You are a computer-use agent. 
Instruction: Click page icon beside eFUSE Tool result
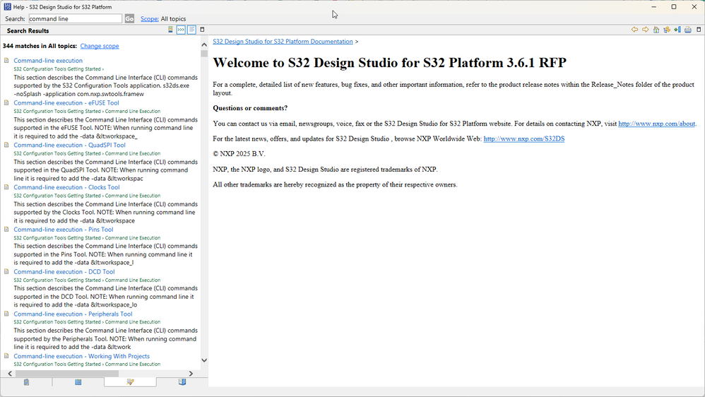coord(6,102)
